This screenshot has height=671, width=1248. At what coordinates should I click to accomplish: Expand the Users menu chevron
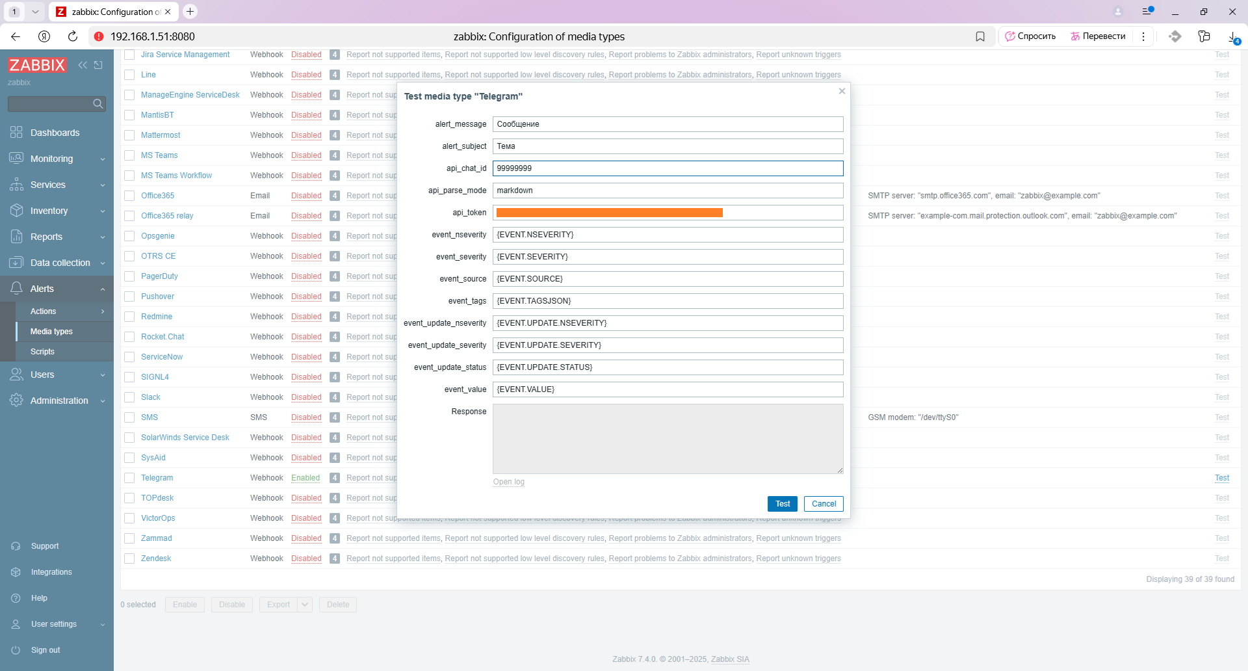pyautogui.click(x=103, y=375)
